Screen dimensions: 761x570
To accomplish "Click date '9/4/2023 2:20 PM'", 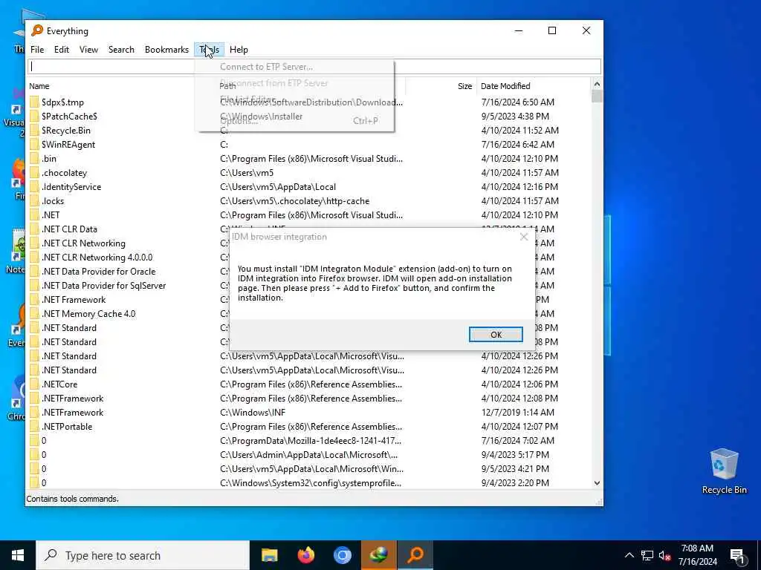I will [516, 482].
